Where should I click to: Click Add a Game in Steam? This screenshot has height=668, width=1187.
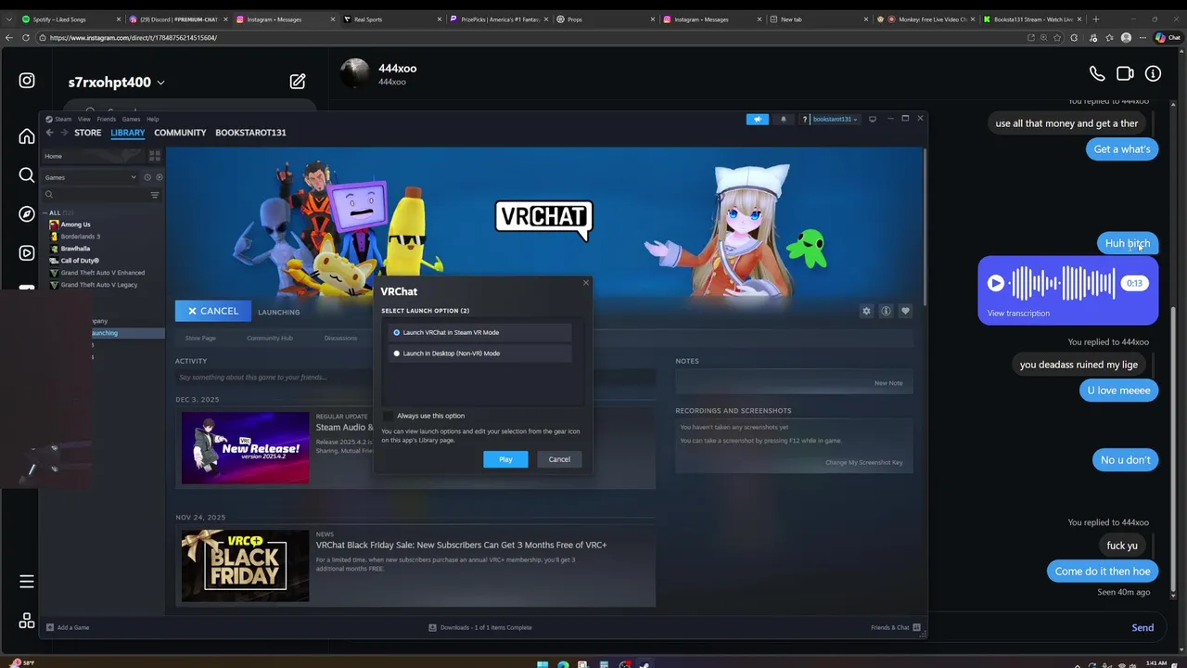click(x=68, y=627)
